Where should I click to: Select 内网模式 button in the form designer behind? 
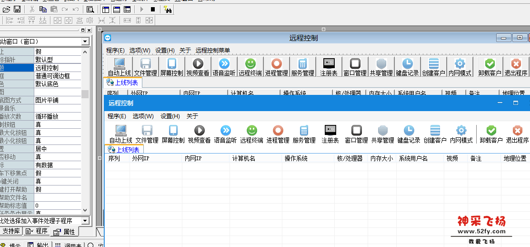click(x=460, y=67)
